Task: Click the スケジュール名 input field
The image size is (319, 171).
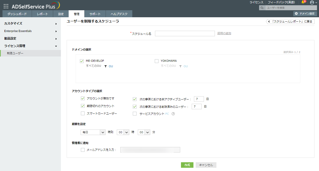Action: coord(185,33)
